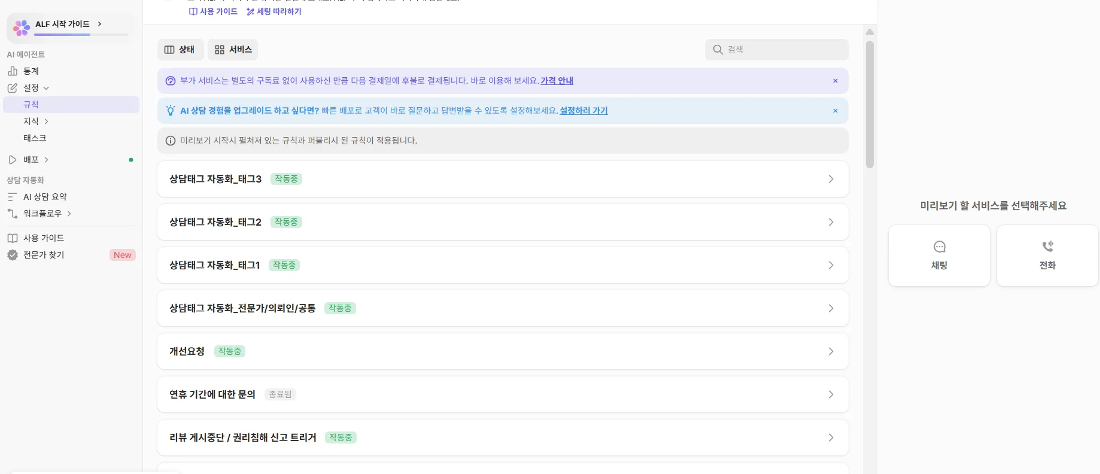Close the 부가 서비스 billing notice
Image resolution: width=1100 pixels, height=474 pixels.
click(835, 81)
